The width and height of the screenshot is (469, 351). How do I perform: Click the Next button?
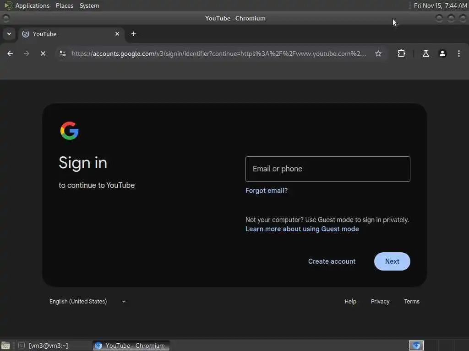[392, 261]
